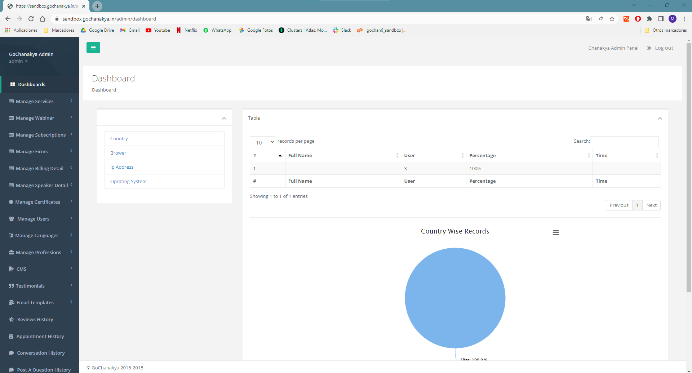This screenshot has height=373, width=692.
Task: Click pagination page 1 button
Action: [637, 205]
